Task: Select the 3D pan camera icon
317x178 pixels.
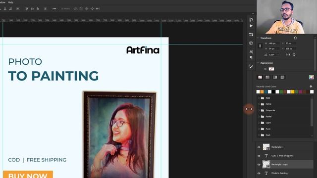Action: click(x=87, y=9)
